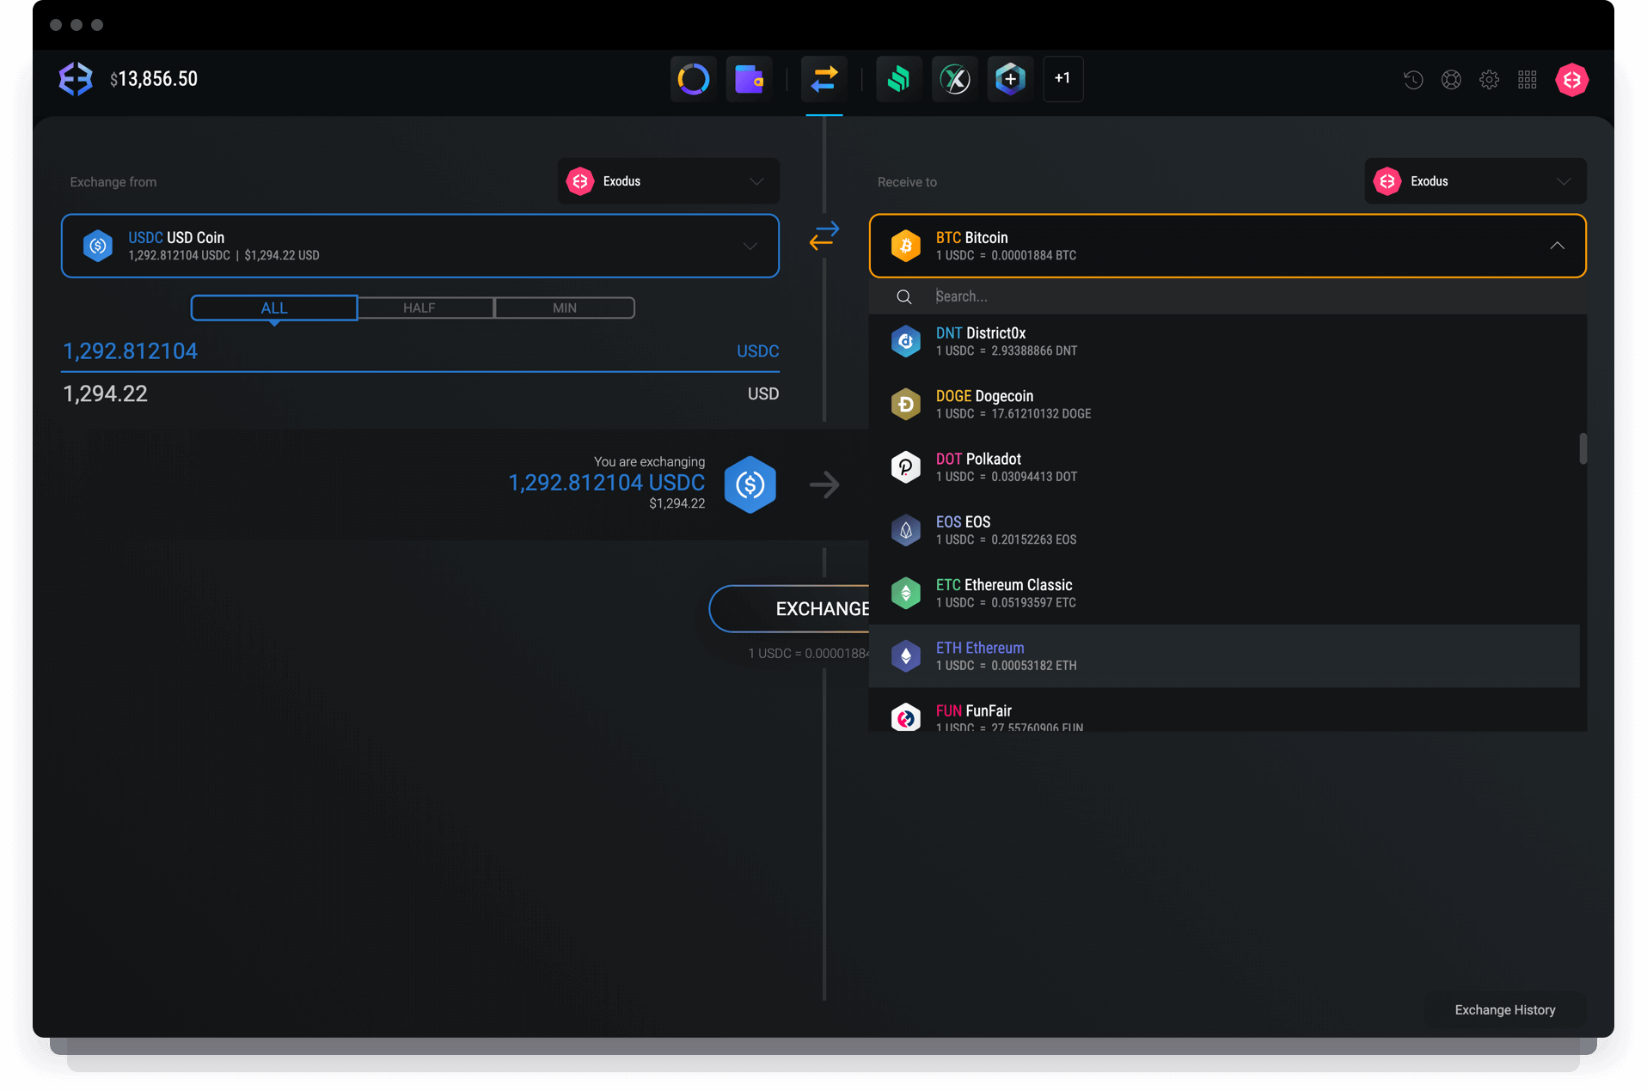Open the FTX exchange app icon
Viewport: 1647px width, 1091px height.
954,78
